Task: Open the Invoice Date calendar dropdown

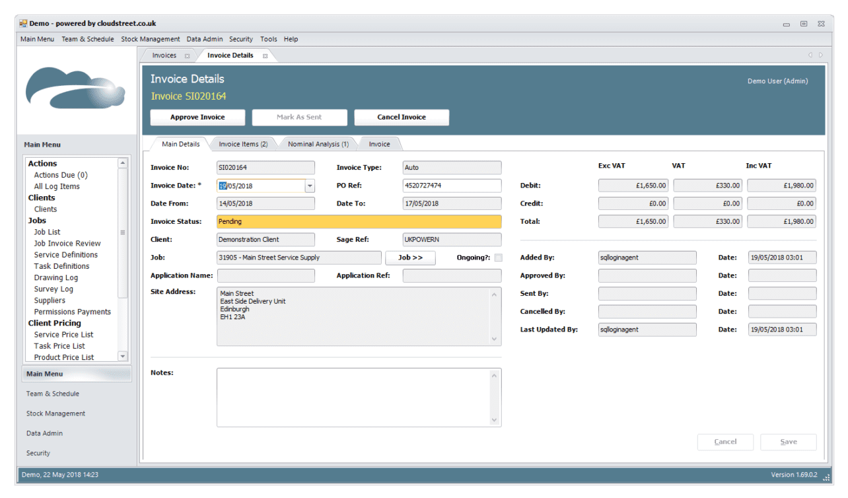Action: 309,186
